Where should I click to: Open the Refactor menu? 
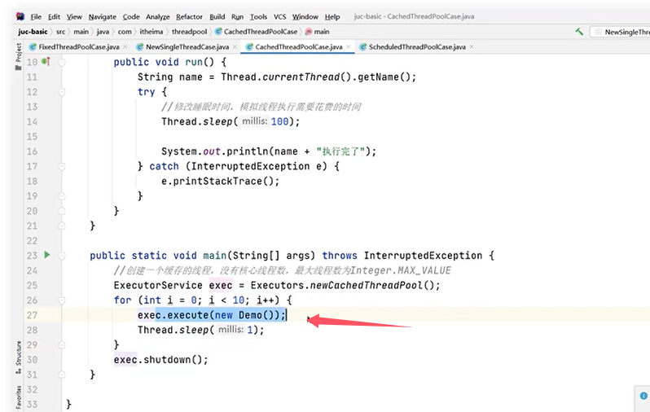coord(189,16)
